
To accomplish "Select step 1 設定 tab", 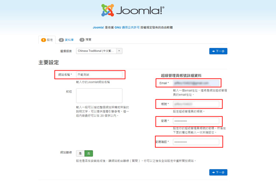I will [47, 40].
